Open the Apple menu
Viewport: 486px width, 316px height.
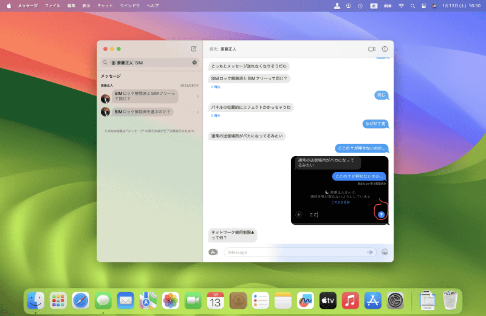(9, 5)
